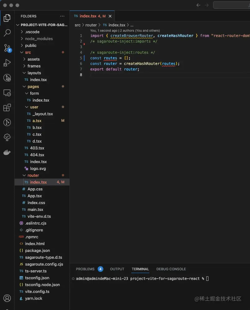Image resolution: width=250 pixels, height=310 pixels.
Task: Open the Run and Debug view
Action: (7, 63)
